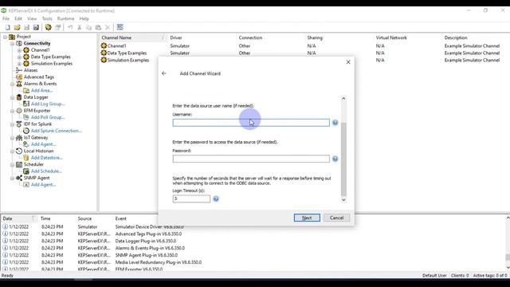The image size is (510, 287).
Task: Click the Add Datastore link
Action: (46, 158)
